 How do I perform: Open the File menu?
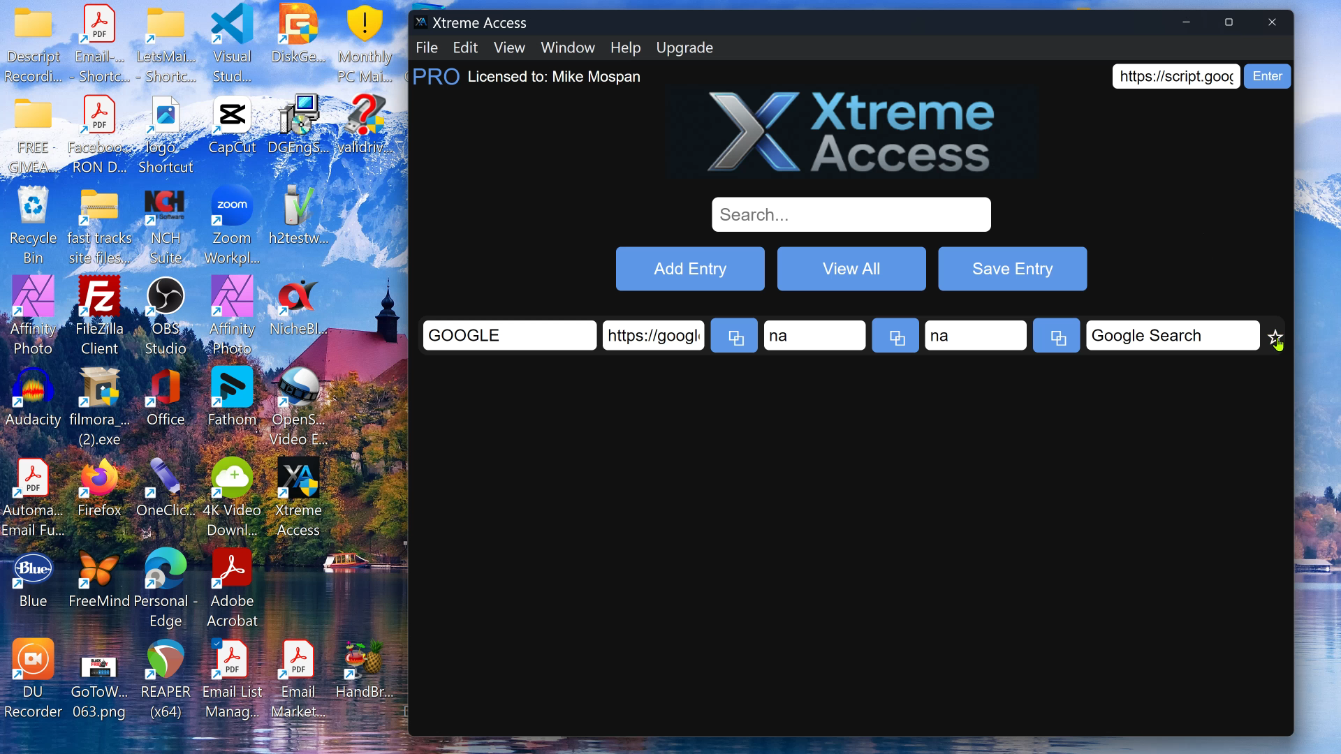click(427, 47)
